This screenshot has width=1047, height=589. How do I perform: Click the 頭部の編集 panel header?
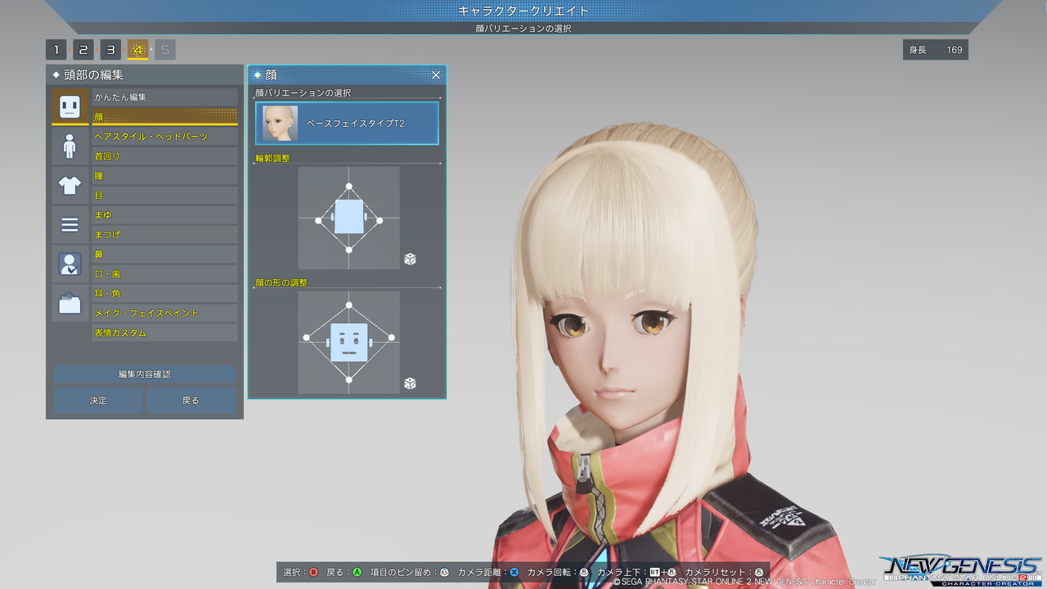point(145,75)
